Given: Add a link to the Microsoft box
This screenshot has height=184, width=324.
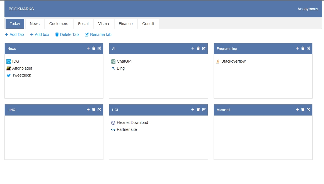Looking at the screenshot, I should 297,109.
